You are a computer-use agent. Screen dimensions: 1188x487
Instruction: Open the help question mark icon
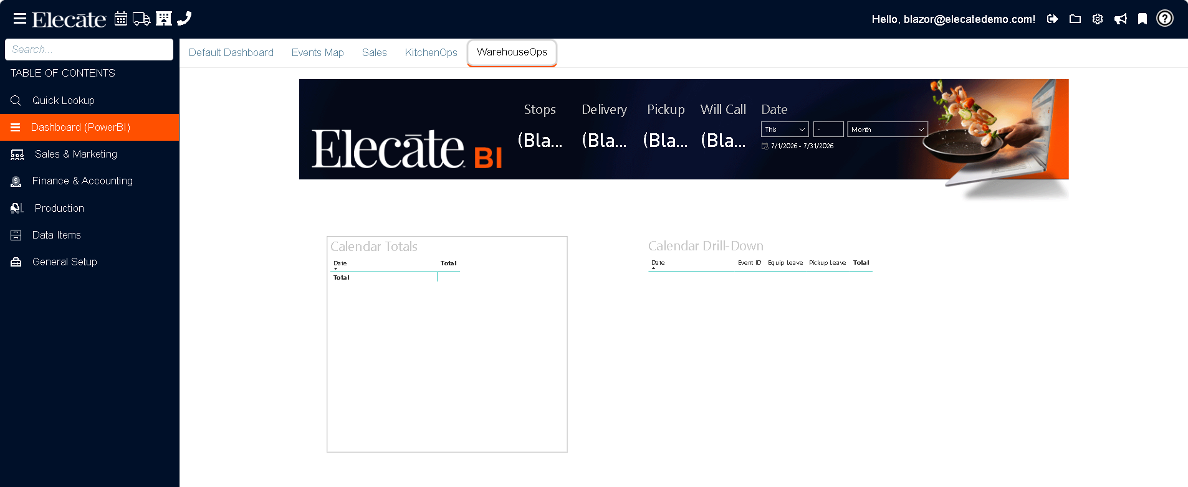coord(1165,18)
